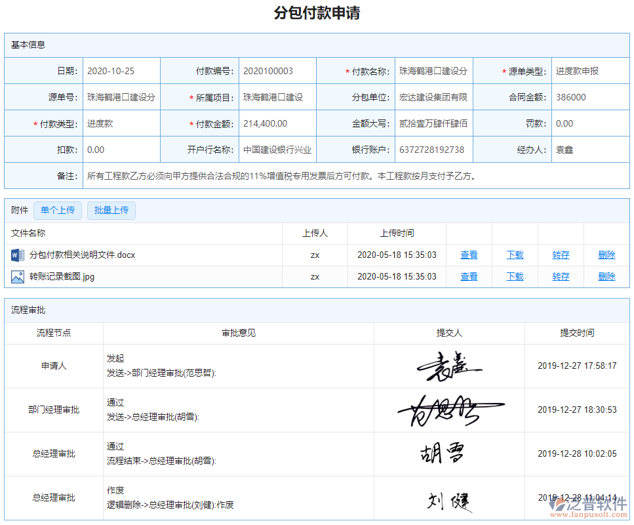Image resolution: width=634 pixels, height=525 pixels.
Task: Click 删除 to delete 分包付款相关说明文件.docx
Action: point(606,255)
